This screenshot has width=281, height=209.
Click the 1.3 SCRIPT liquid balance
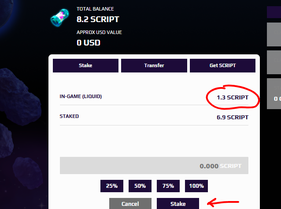click(233, 98)
